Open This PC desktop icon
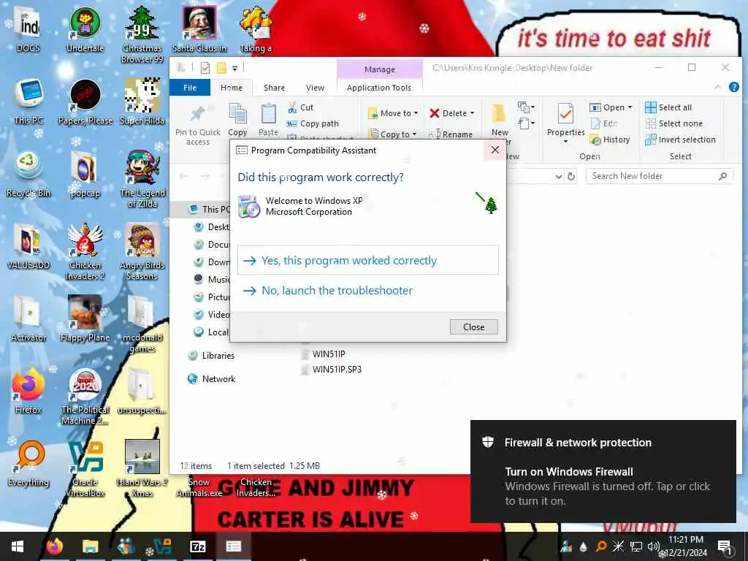Image resolution: width=748 pixels, height=561 pixels. coord(28,101)
